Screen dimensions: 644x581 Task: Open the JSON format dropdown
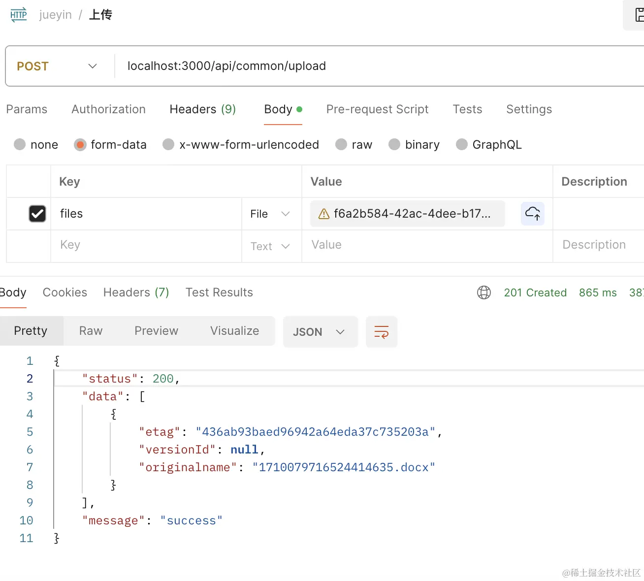320,332
